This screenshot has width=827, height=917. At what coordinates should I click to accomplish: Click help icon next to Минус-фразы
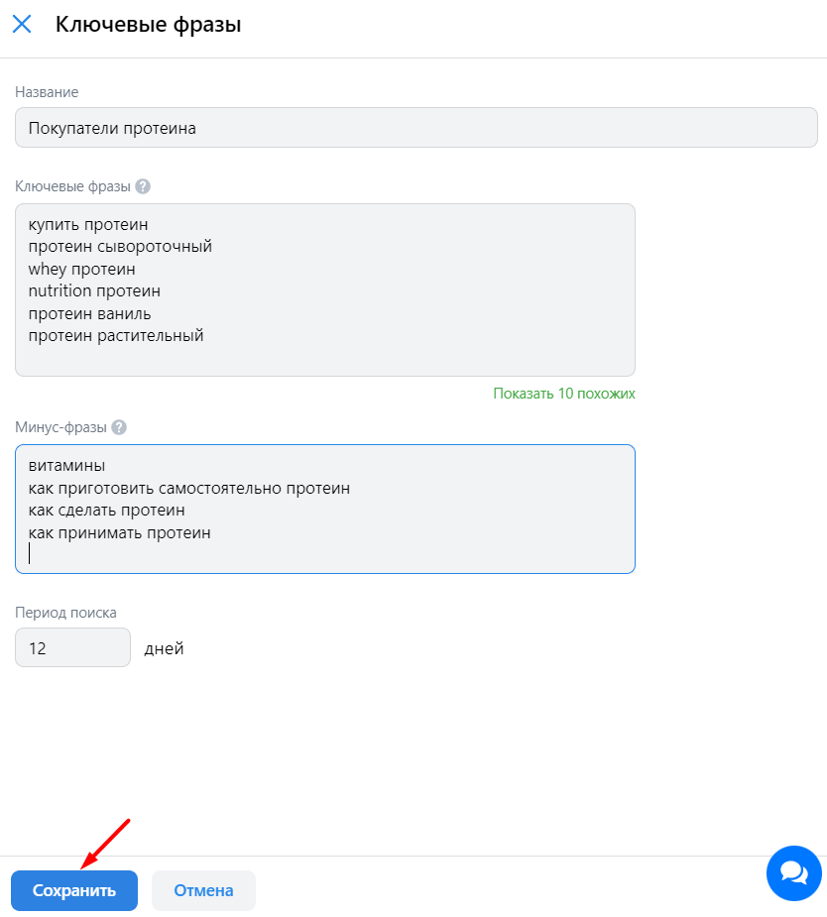119,427
